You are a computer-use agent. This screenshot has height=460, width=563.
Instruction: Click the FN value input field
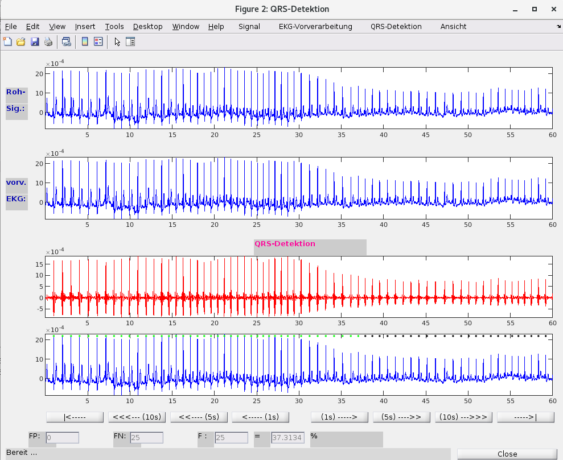click(x=146, y=438)
